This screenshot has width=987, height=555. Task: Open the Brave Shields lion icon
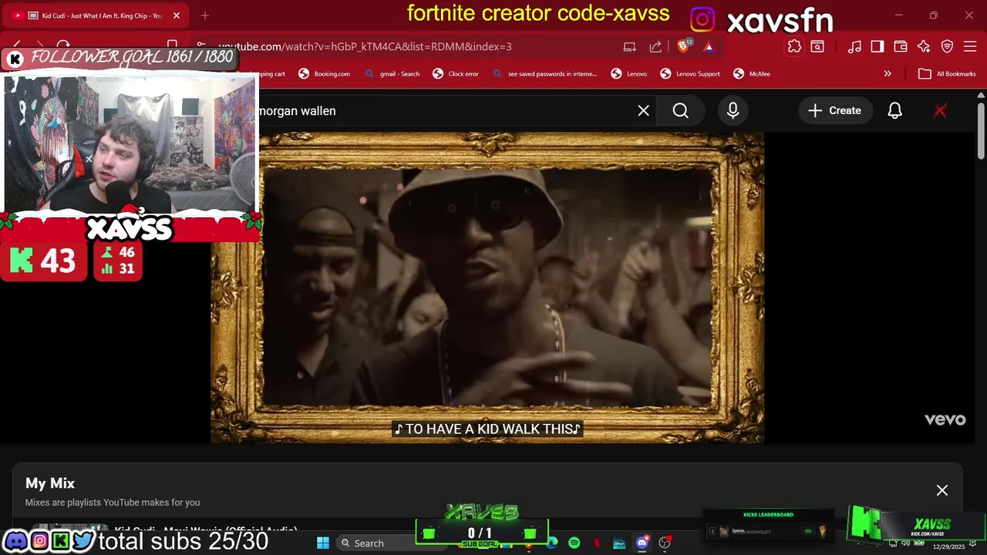[684, 46]
